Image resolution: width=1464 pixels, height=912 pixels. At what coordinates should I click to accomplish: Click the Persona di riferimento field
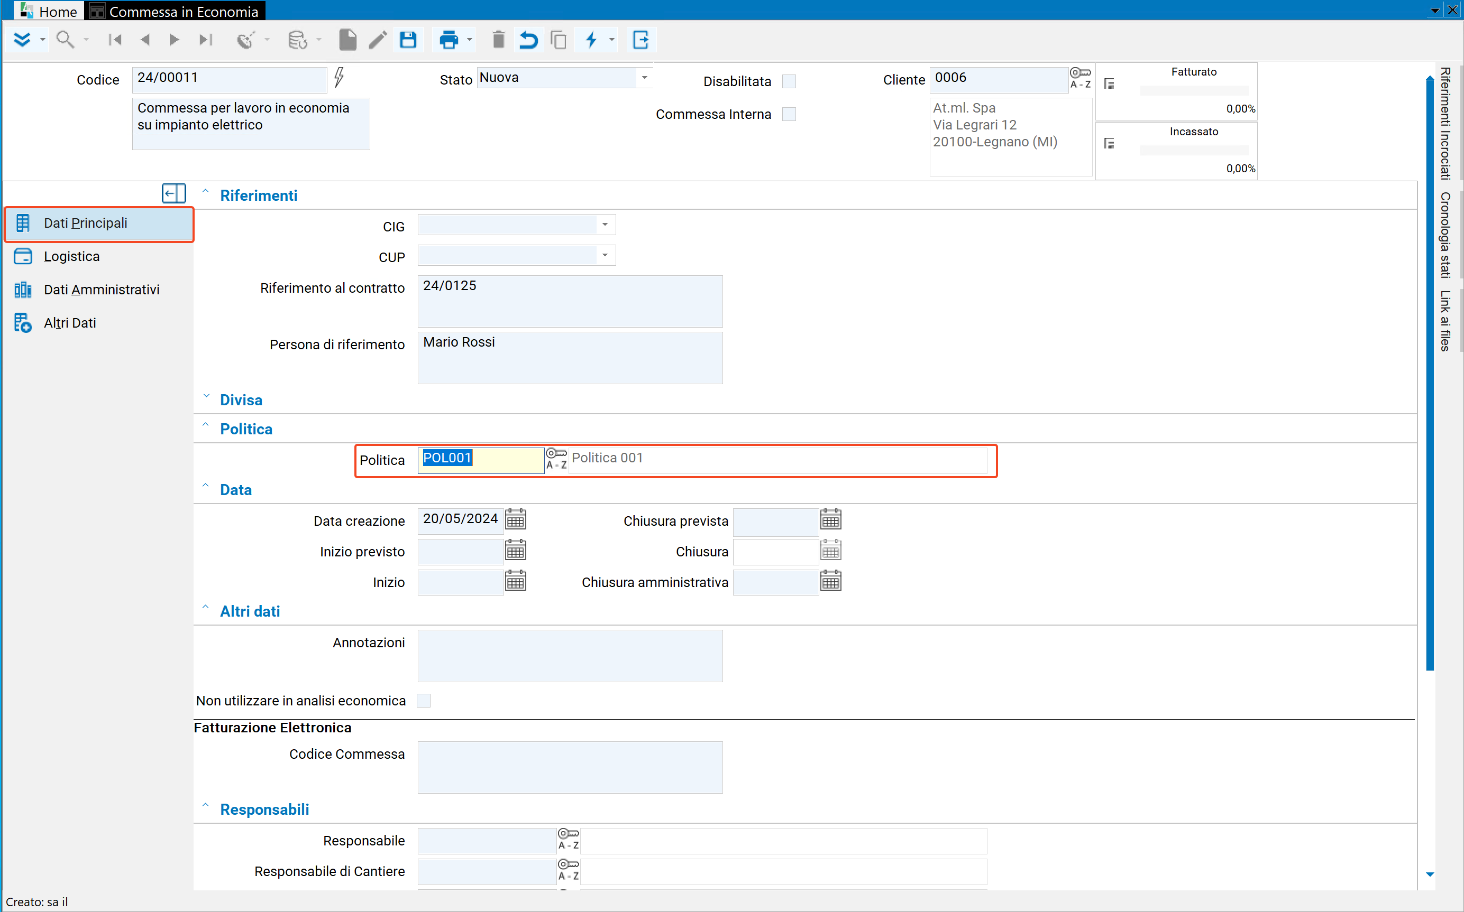570,358
